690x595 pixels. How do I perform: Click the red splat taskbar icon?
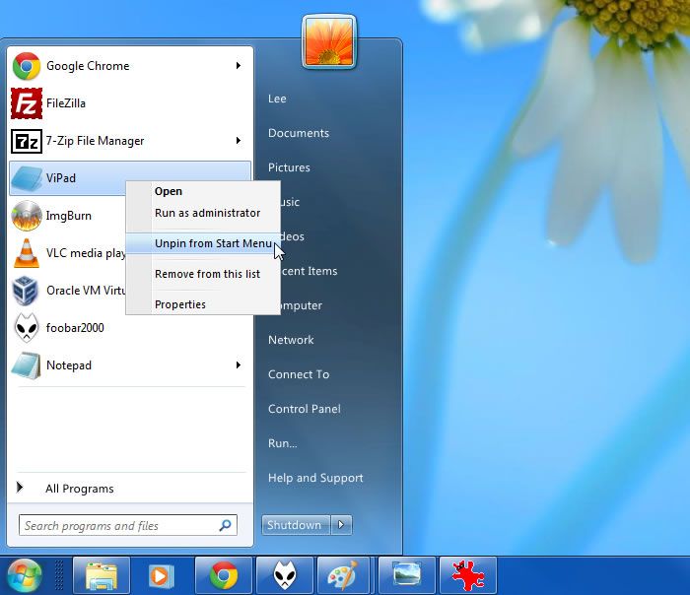coord(468,575)
